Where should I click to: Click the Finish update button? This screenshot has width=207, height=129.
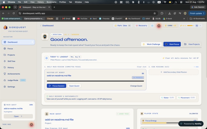click(x=197, y=13)
